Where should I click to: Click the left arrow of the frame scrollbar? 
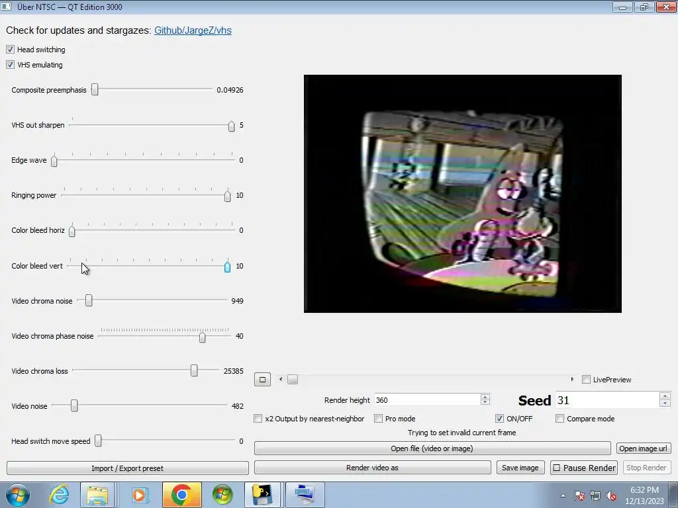(281, 379)
